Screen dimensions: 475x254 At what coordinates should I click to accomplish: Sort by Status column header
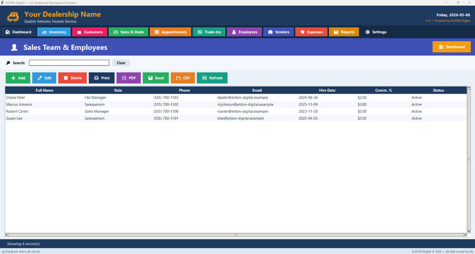click(x=438, y=91)
